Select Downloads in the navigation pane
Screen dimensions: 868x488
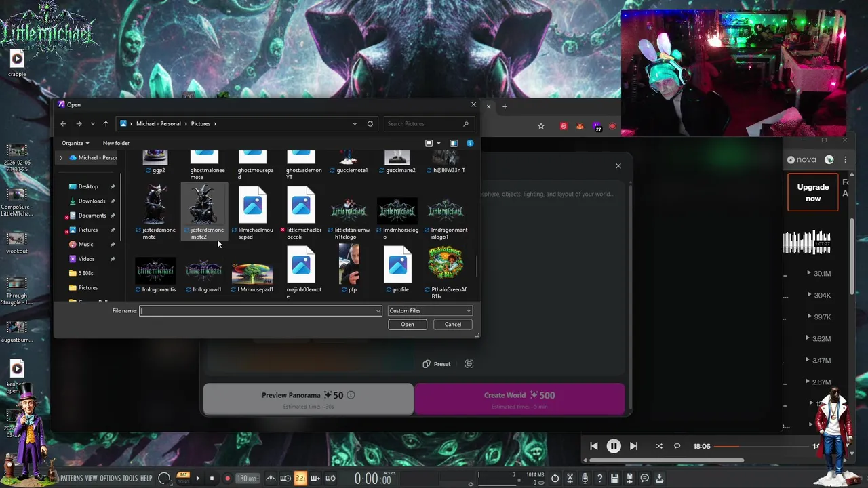[x=92, y=201]
